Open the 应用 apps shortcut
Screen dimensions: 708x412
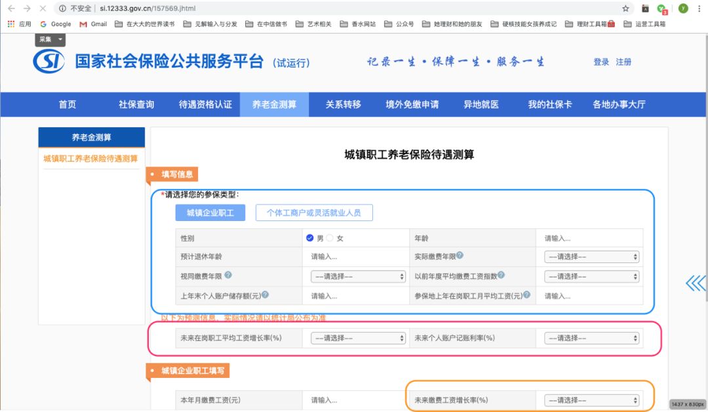click(20, 24)
